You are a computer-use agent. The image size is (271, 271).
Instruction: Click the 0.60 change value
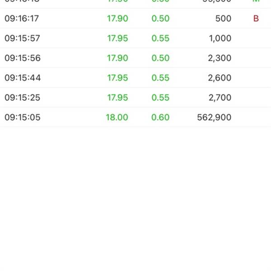click(x=160, y=117)
